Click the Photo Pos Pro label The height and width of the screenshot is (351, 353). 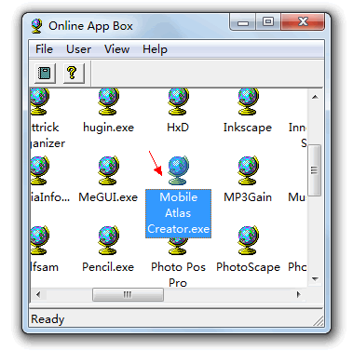178,275
